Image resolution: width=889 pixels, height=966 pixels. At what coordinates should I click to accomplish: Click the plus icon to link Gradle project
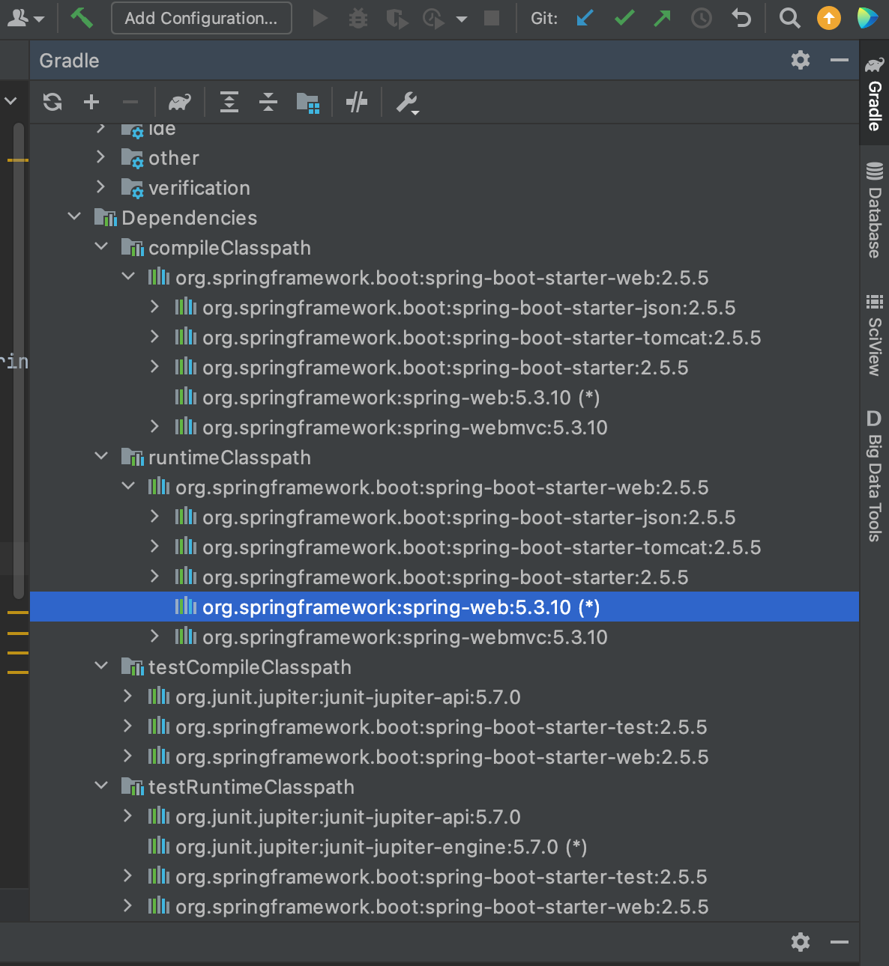[x=91, y=102]
